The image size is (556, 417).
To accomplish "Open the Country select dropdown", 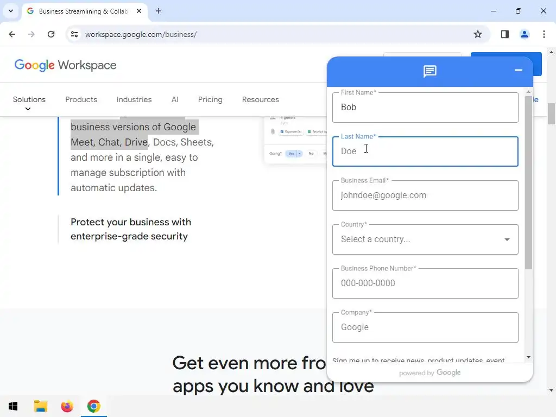I will click(425, 239).
